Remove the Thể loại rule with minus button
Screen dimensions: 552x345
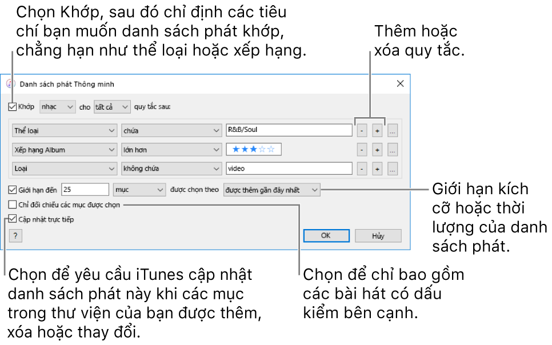362,131
